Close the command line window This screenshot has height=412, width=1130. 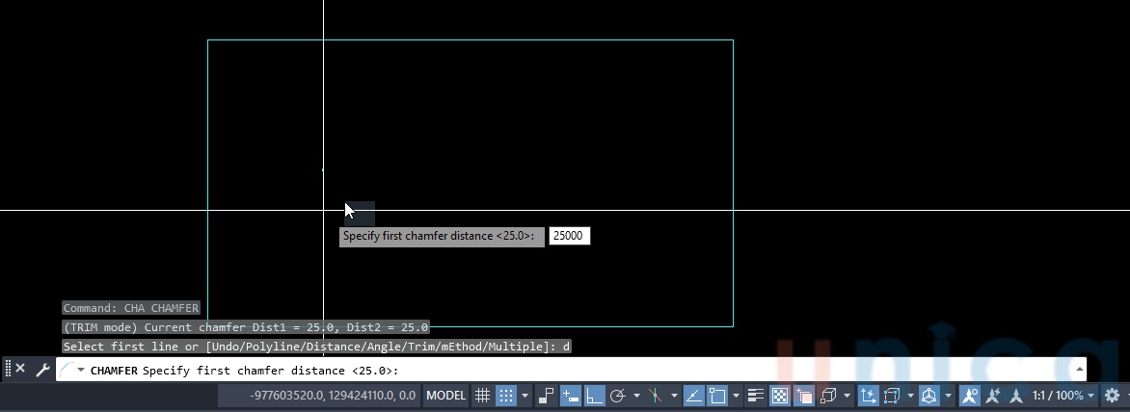[20, 368]
